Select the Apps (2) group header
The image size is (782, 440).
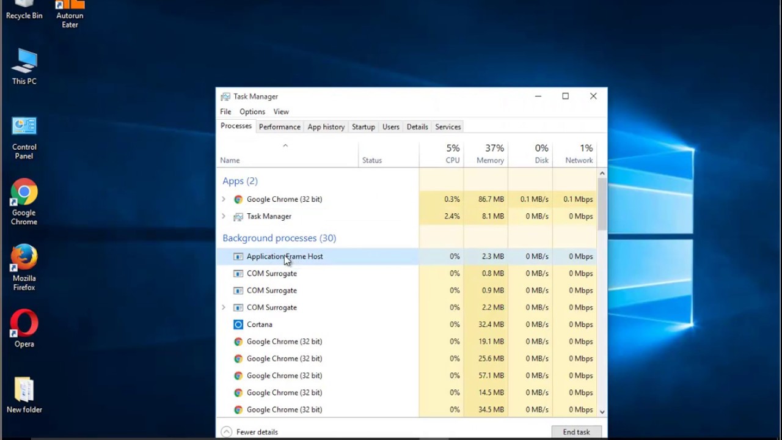(240, 181)
